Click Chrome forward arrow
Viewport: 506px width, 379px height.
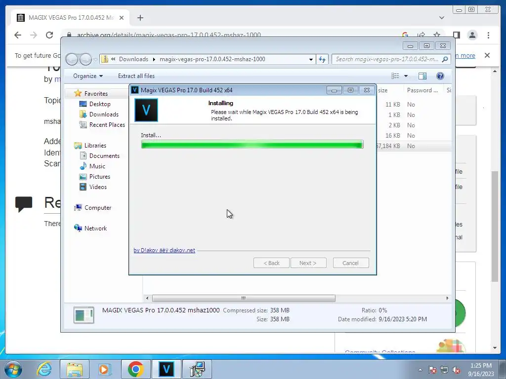coord(34,35)
